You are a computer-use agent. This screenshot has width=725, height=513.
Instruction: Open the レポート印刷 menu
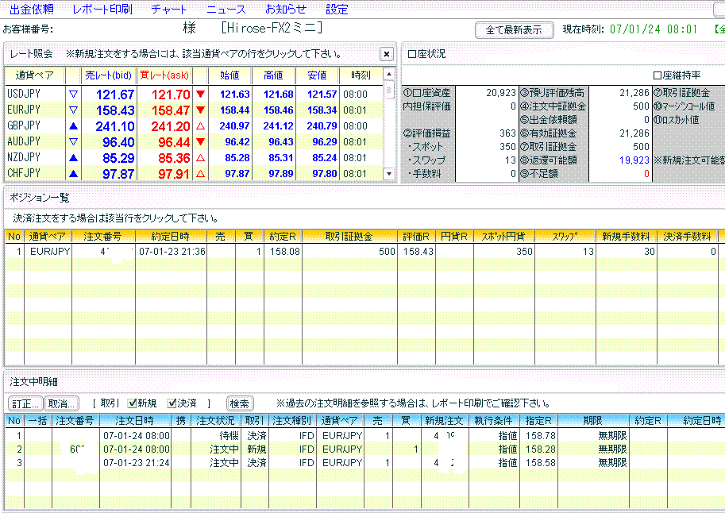click(102, 10)
